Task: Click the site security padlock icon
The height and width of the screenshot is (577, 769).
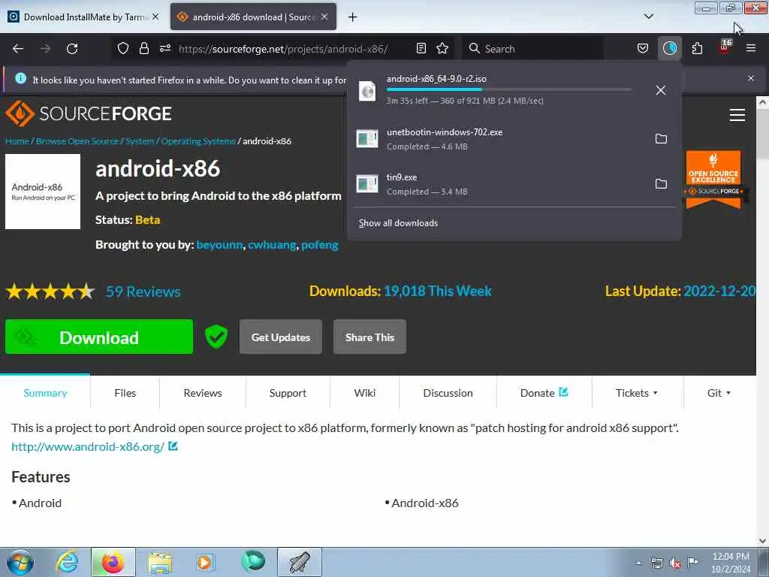Action: coord(143,49)
